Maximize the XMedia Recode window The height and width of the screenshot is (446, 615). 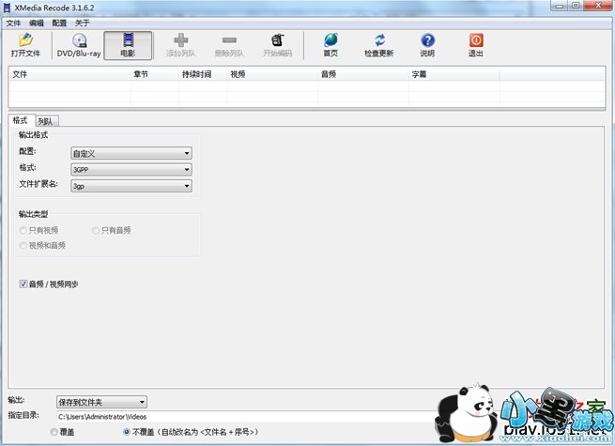click(x=576, y=6)
